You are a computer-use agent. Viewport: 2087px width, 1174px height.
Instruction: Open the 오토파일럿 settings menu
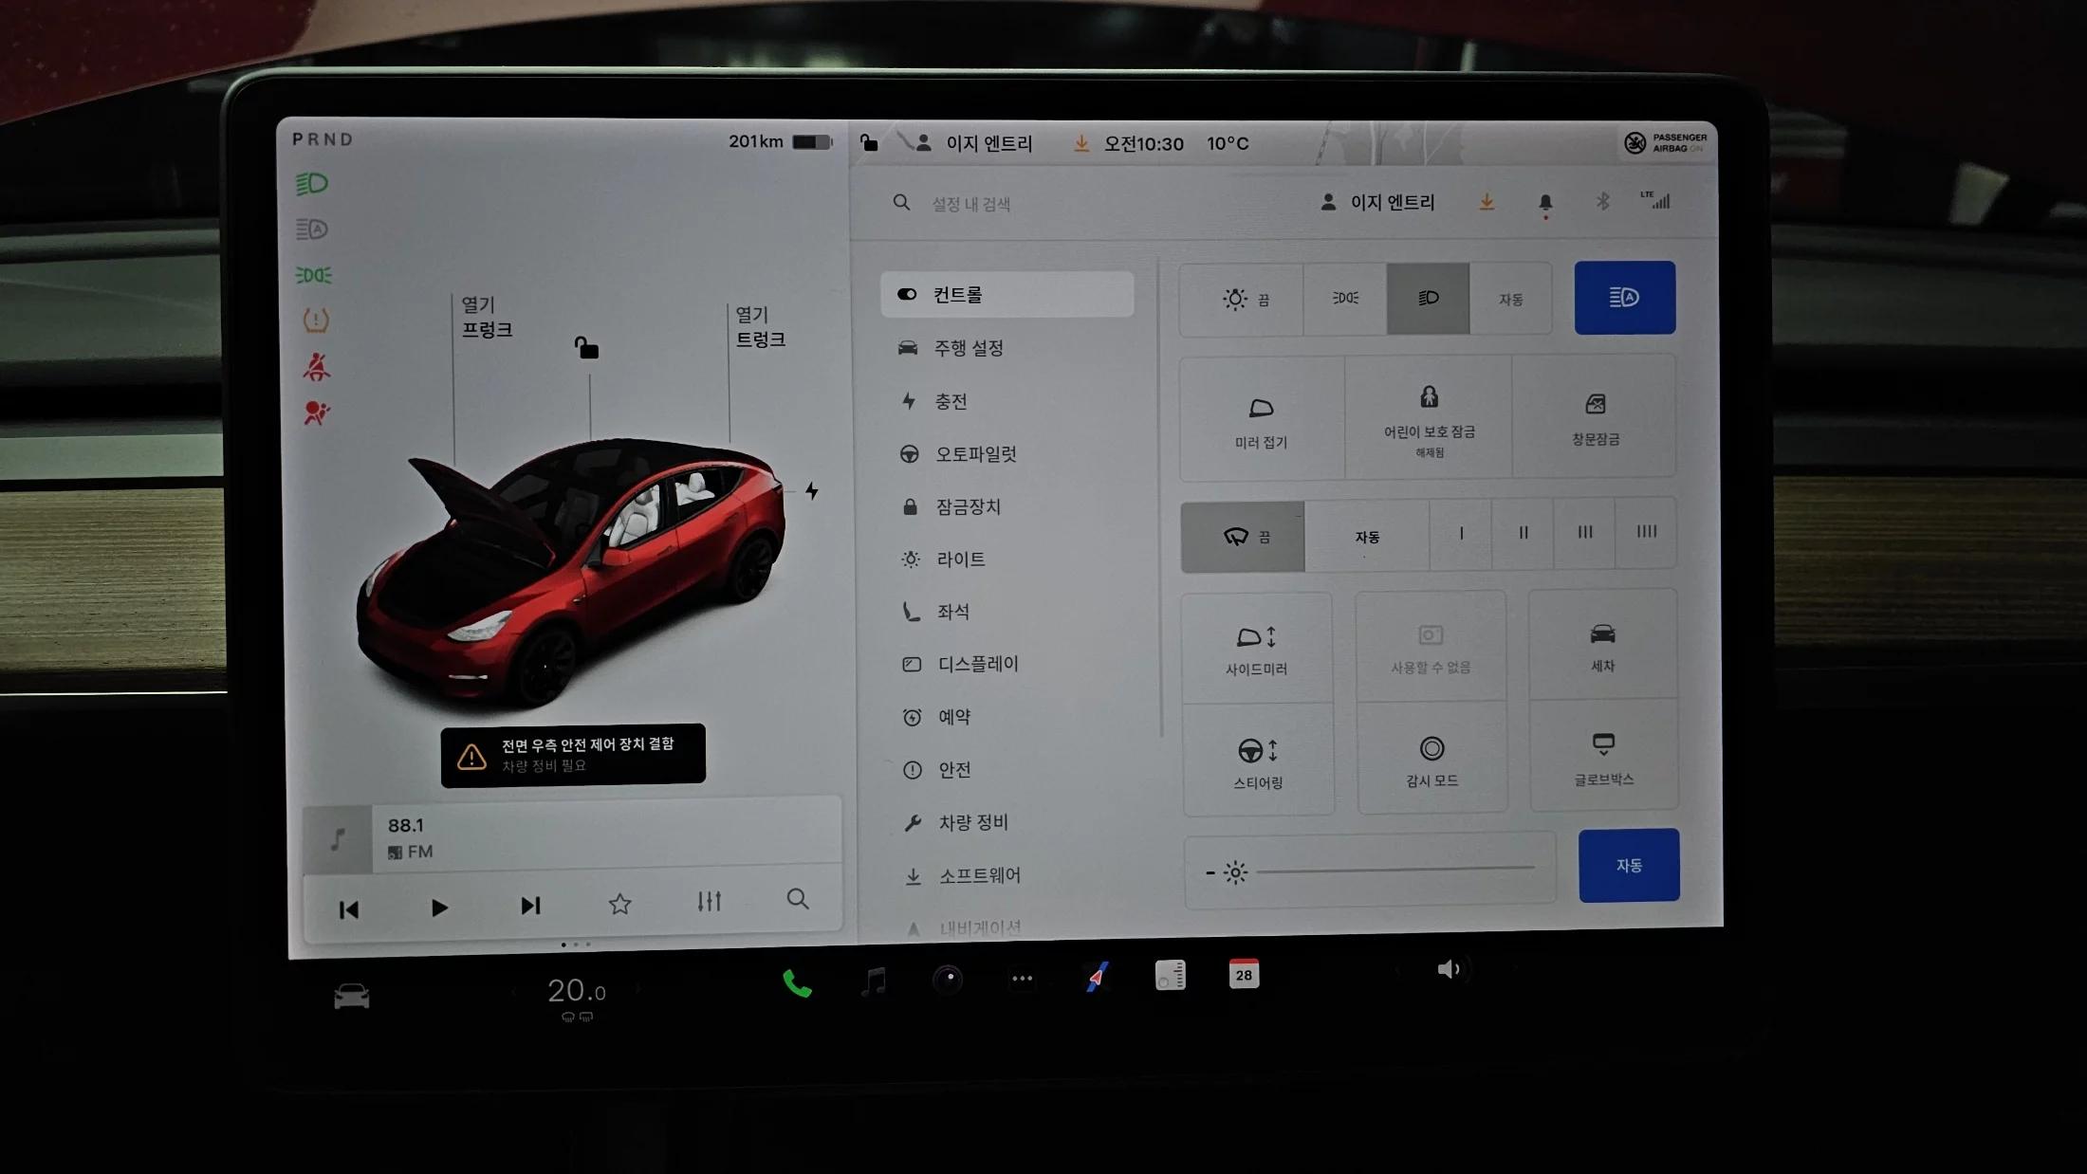click(975, 454)
